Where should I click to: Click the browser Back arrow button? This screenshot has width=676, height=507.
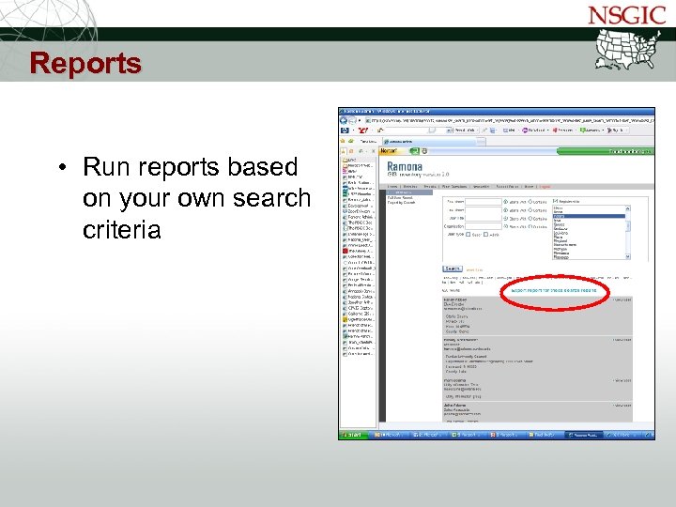[344, 121]
